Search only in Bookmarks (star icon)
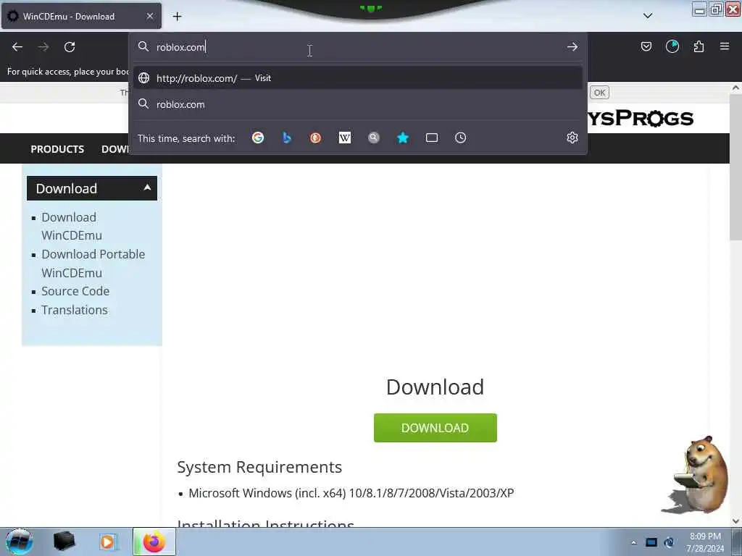This screenshot has height=556, width=742. pyautogui.click(x=403, y=138)
